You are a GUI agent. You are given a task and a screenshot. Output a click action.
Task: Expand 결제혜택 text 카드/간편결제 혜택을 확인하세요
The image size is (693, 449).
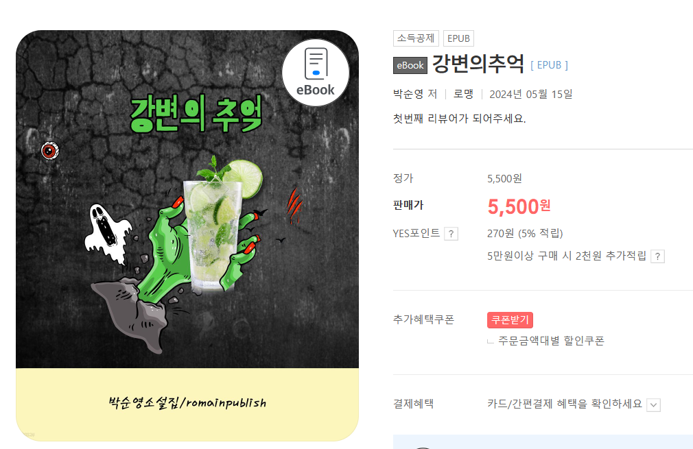click(x=565, y=404)
